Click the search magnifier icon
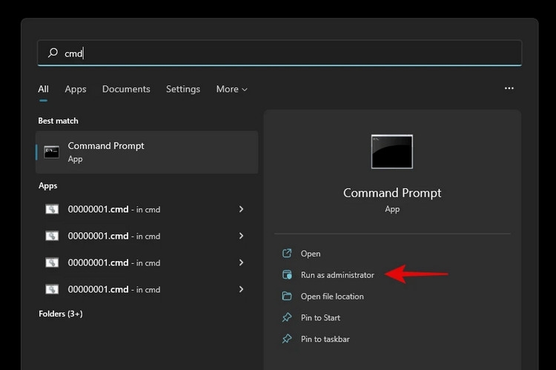 pyautogui.click(x=53, y=53)
